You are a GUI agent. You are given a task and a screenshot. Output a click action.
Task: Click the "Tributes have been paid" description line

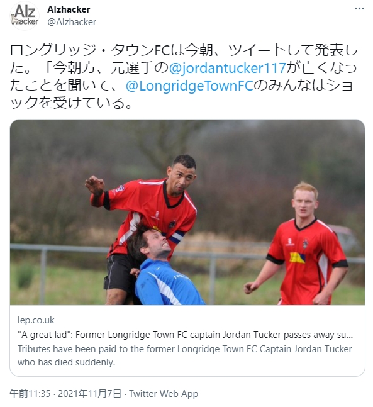[185, 349]
